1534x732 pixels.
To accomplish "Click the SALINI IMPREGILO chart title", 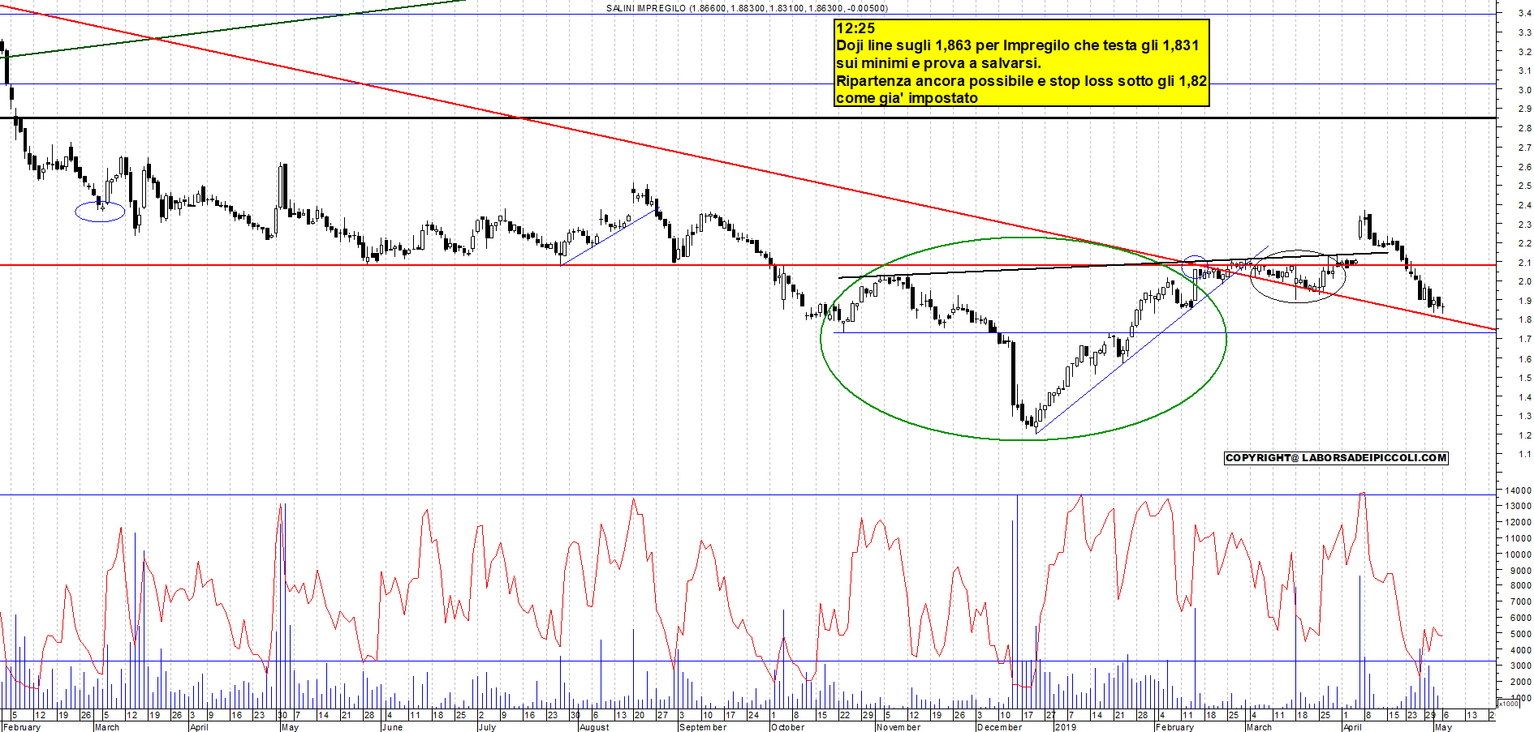I will 747,8.
